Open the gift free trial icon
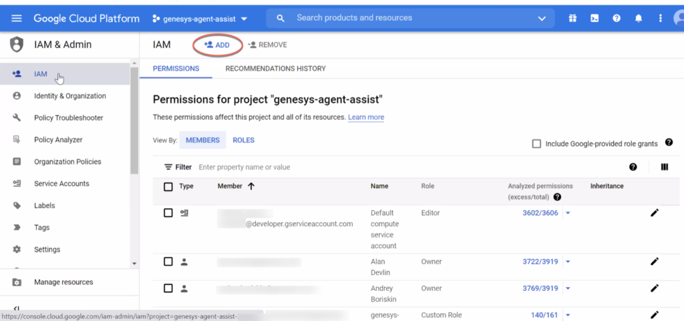Screen dimensions: 684x321 click(x=572, y=18)
